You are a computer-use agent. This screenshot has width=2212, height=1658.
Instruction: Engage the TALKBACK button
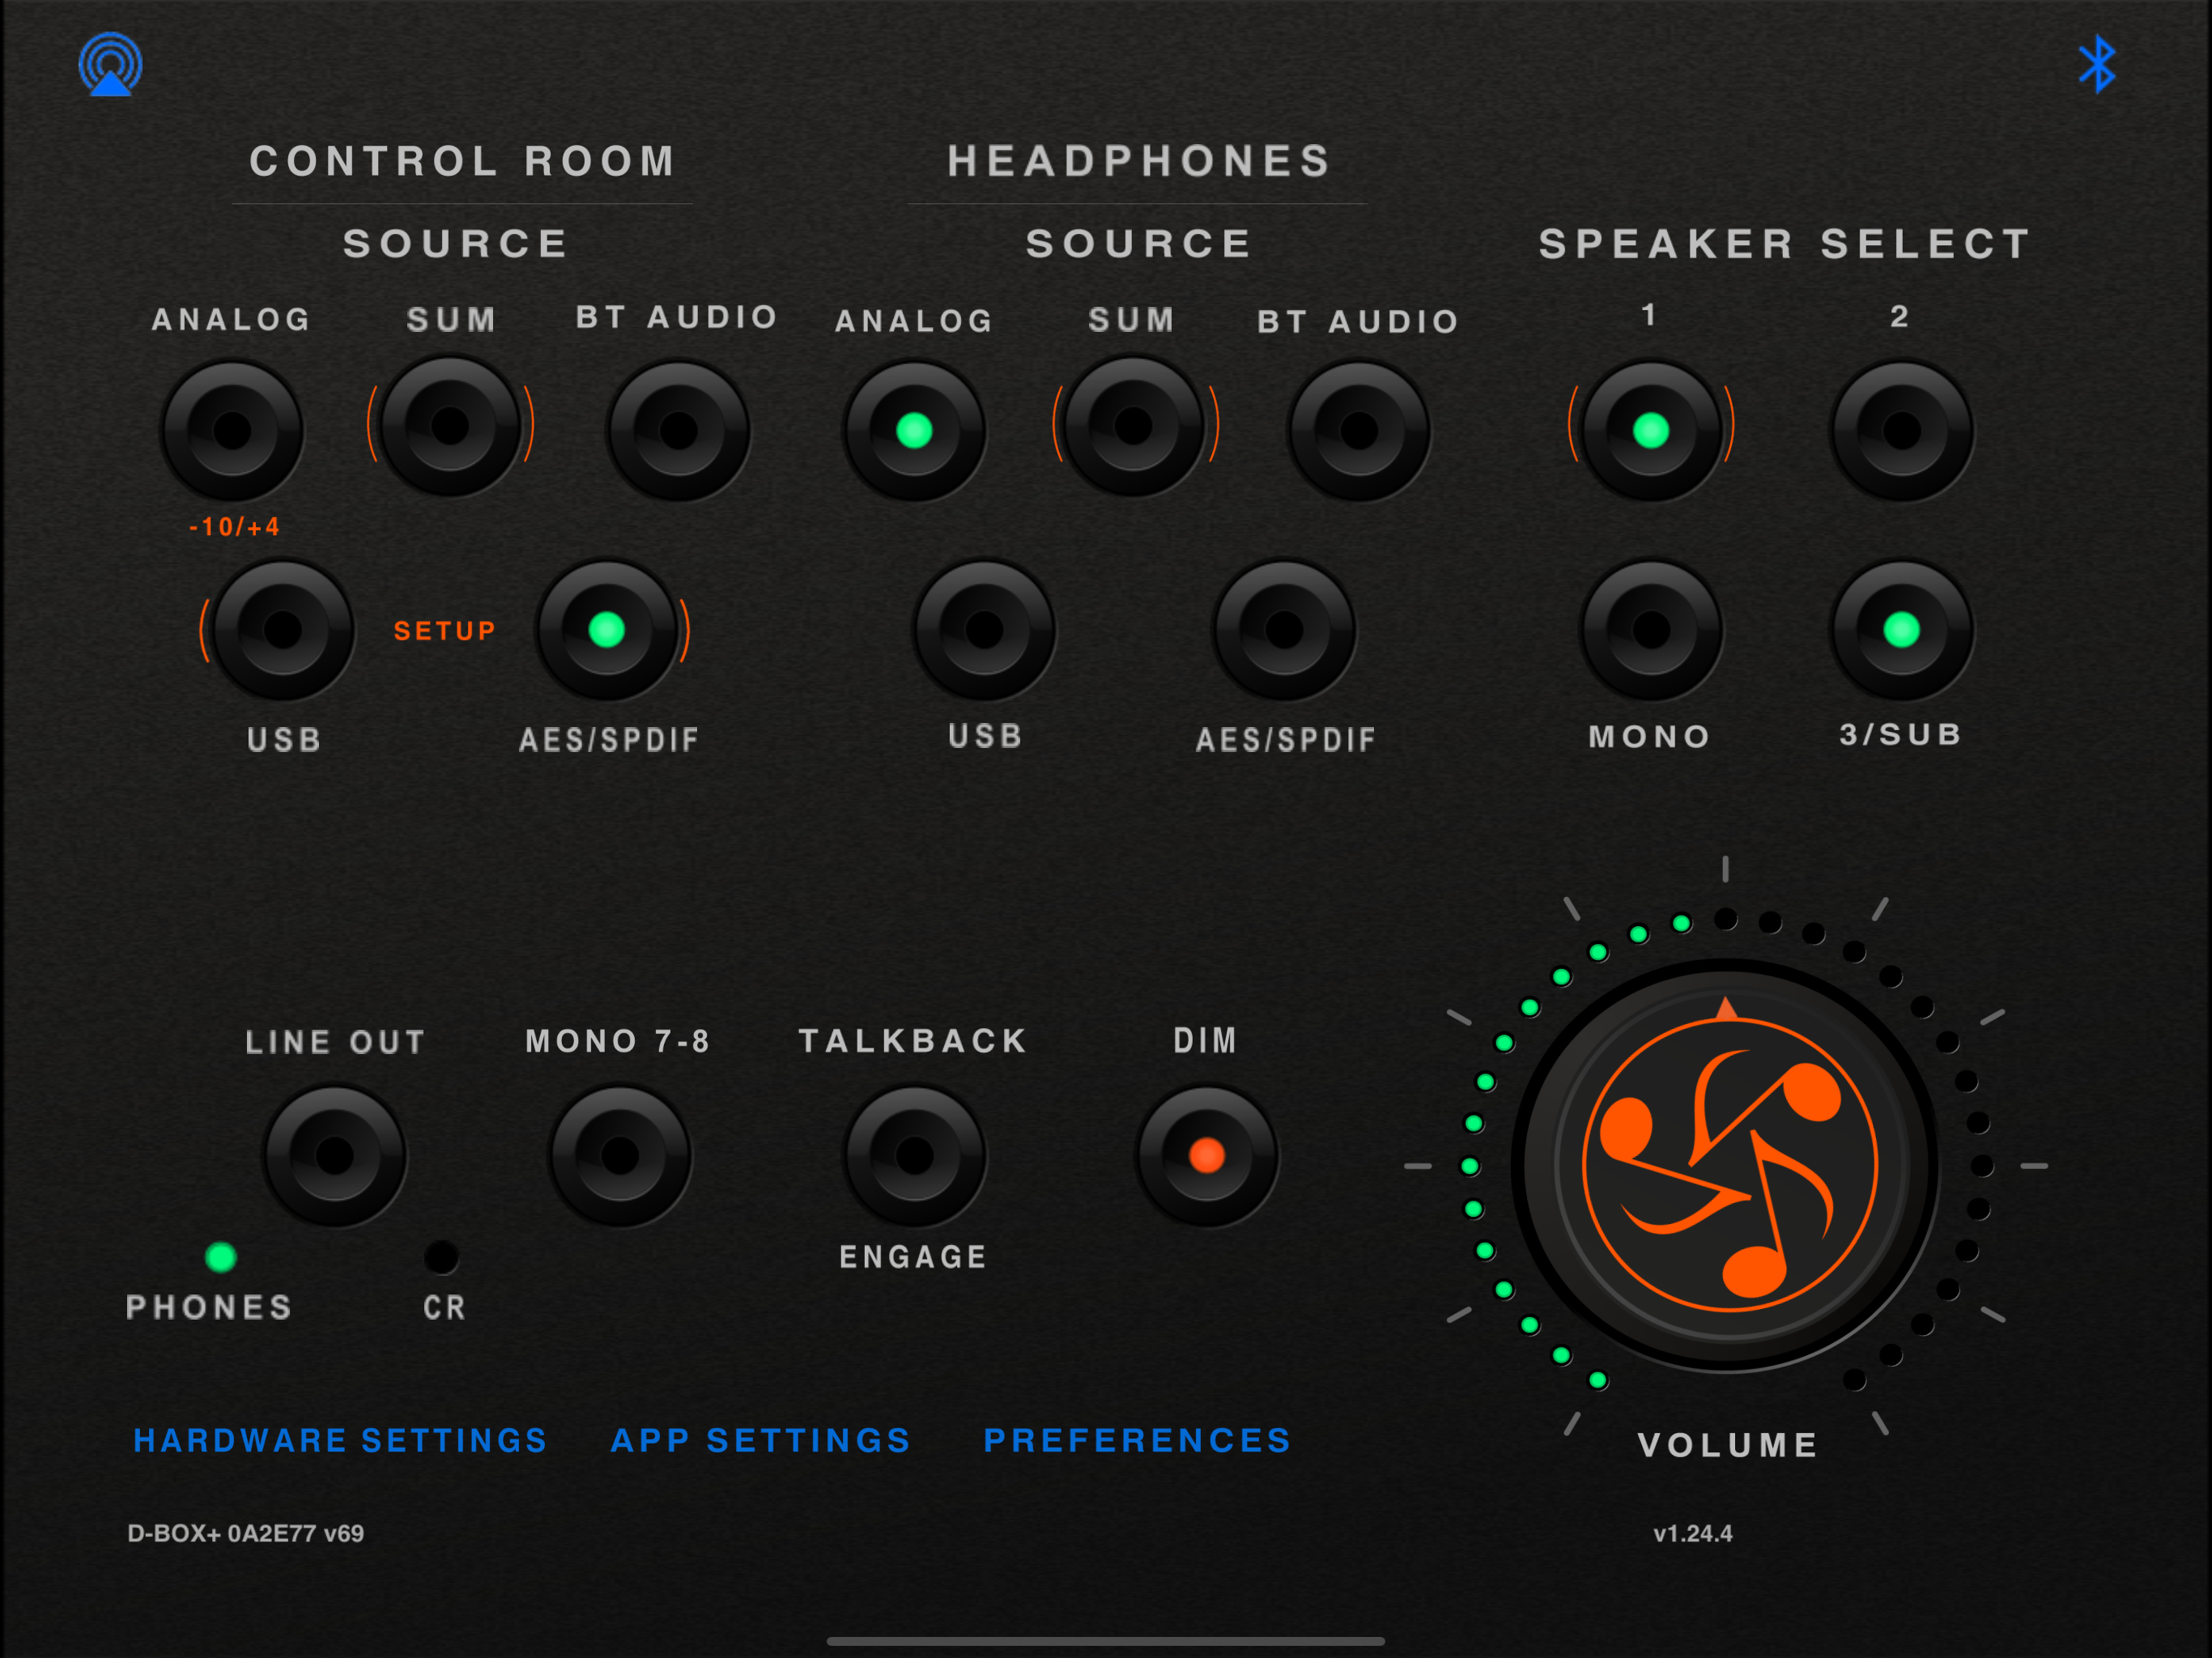point(915,1156)
